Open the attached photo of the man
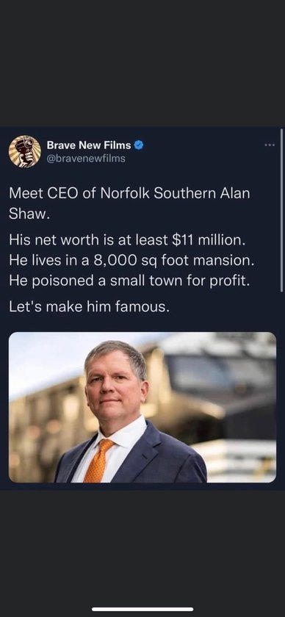The width and height of the screenshot is (285, 617). pyautogui.click(x=142, y=407)
